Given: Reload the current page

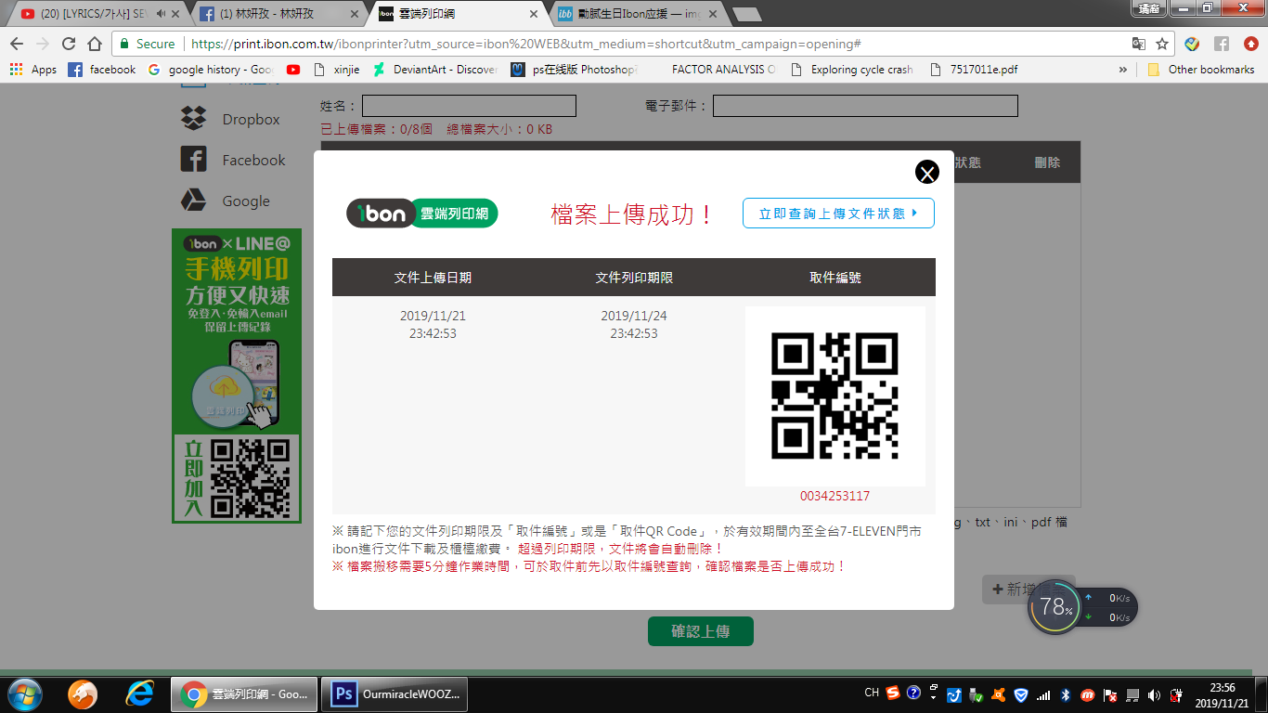Looking at the screenshot, I should (x=69, y=44).
